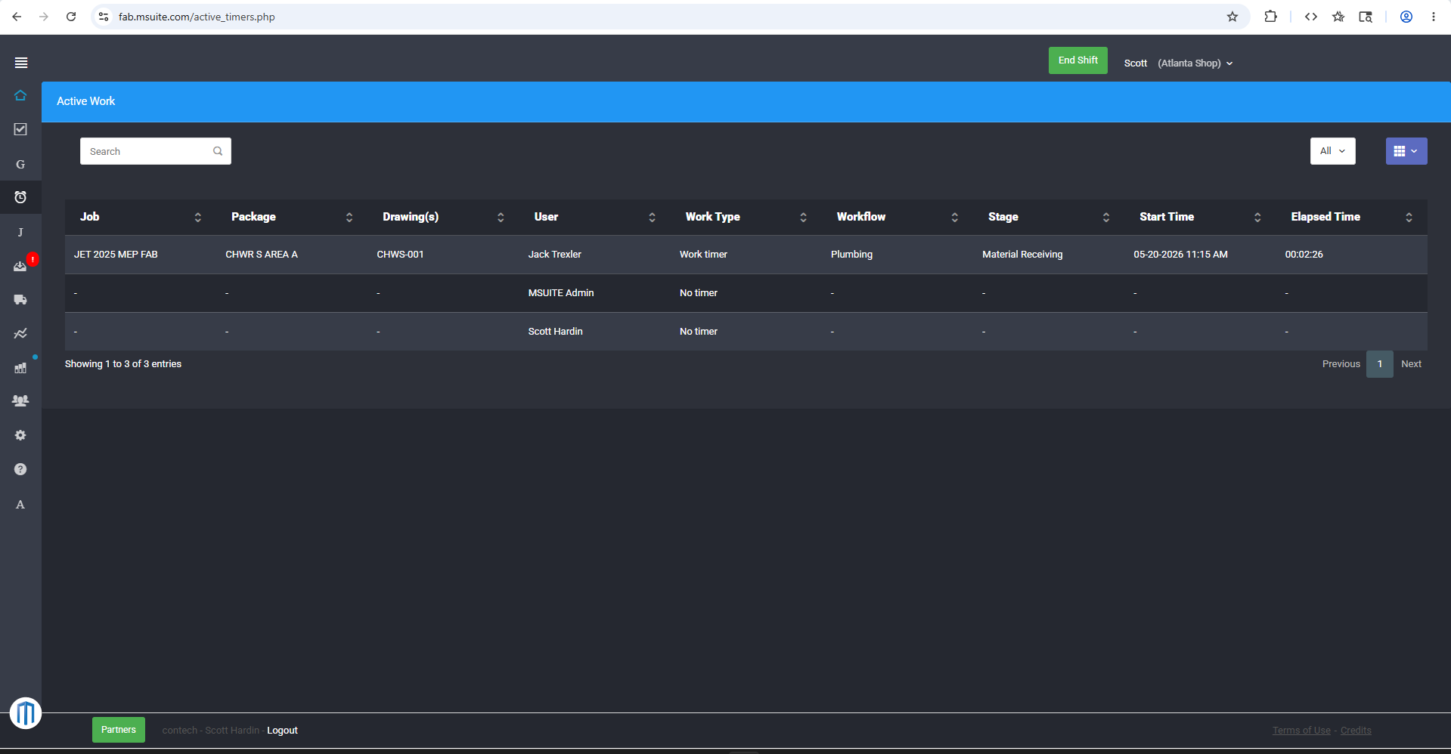
Task: Sort table by Work Type column
Action: click(746, 217)
